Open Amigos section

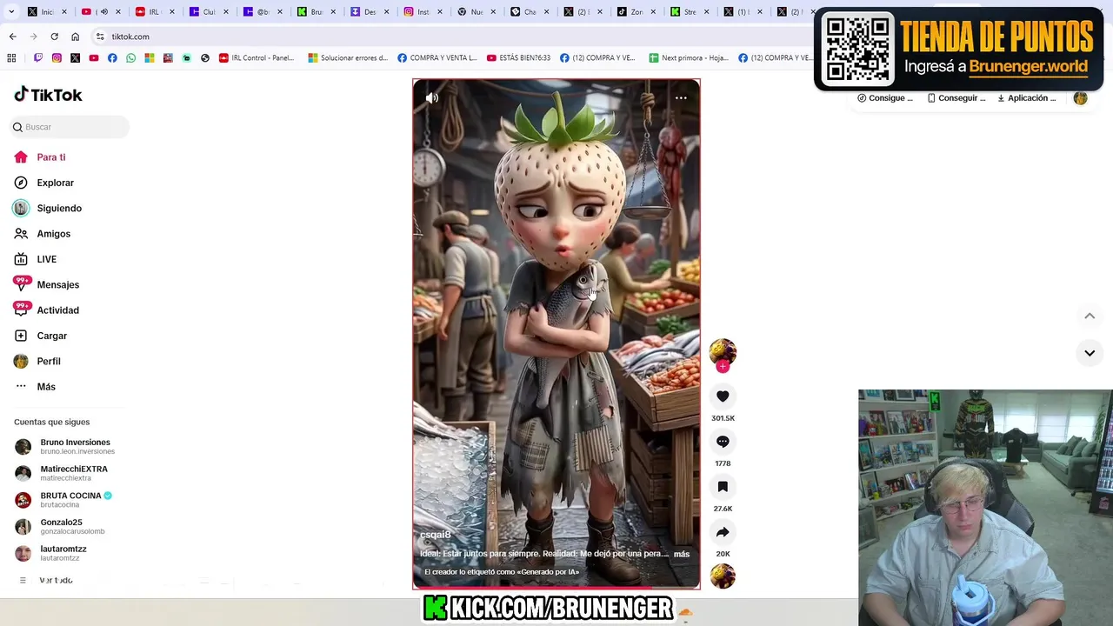(x=42, y=234)
